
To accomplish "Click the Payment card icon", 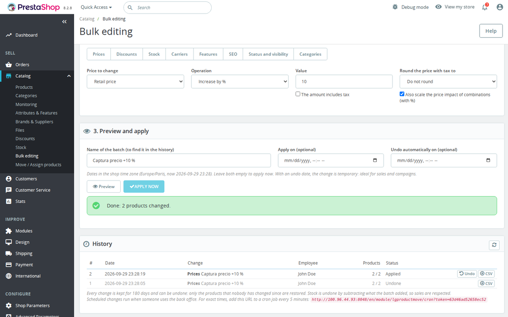I will 8,265.
